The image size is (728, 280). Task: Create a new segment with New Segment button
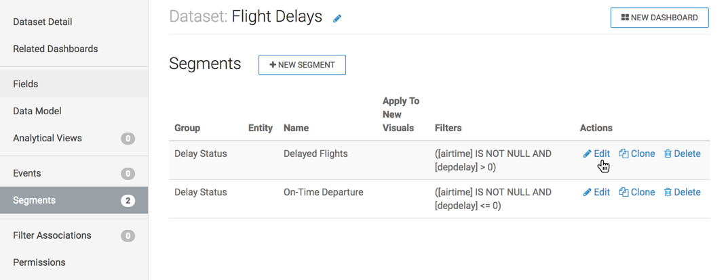pyautogui.click(x=302, y=65)
